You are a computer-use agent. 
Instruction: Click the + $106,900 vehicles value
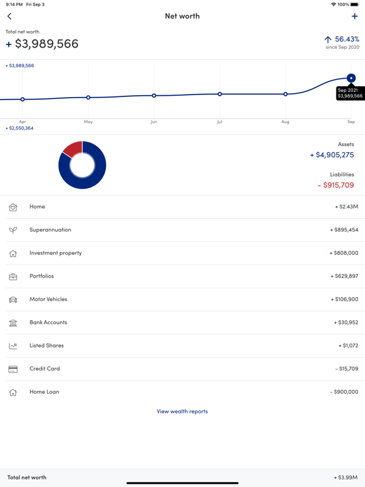(x=344, y=299)
